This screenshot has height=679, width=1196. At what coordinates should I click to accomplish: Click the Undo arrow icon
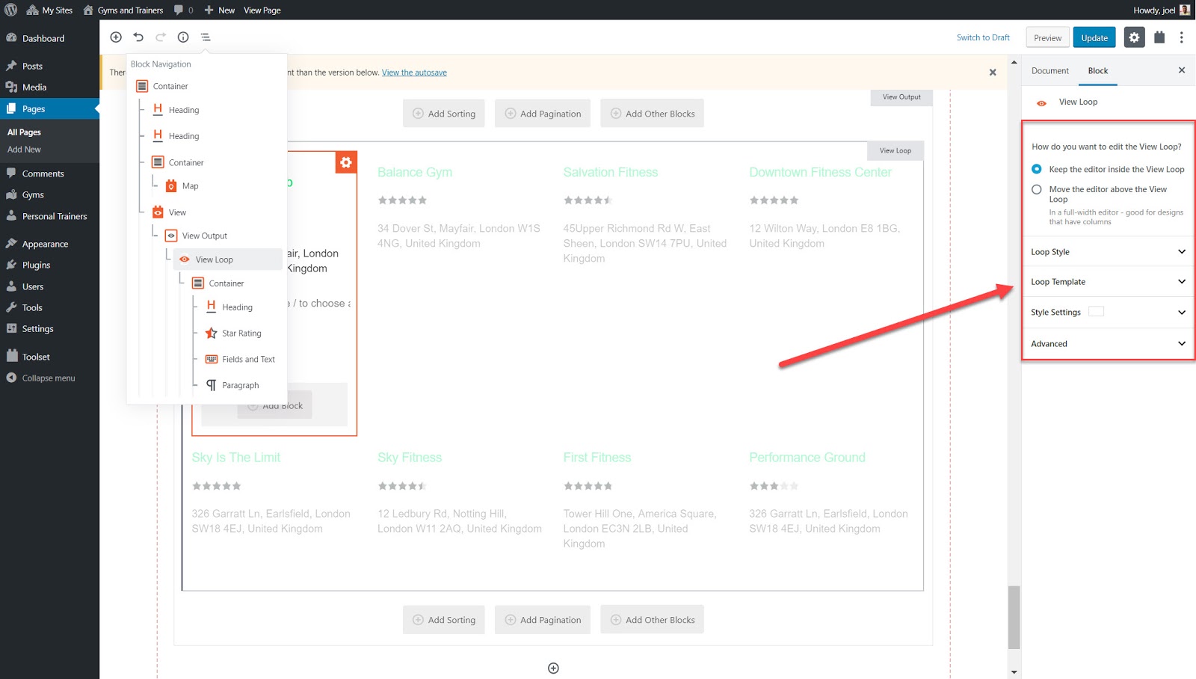click(x=138, y=37)
